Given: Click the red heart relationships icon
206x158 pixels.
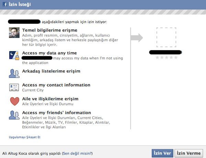Looking at the screenshot, I should [15, 101].
